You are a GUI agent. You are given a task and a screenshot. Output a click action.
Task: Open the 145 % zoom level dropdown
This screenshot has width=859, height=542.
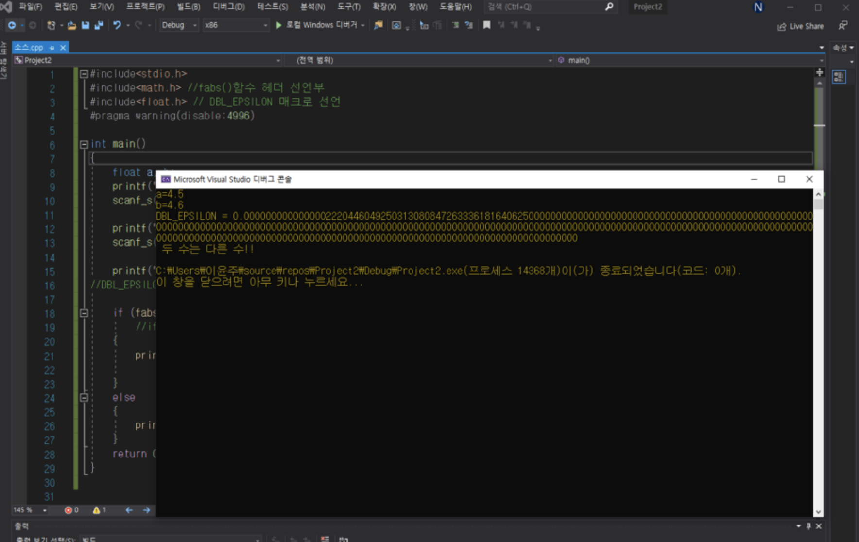(30, 510)
